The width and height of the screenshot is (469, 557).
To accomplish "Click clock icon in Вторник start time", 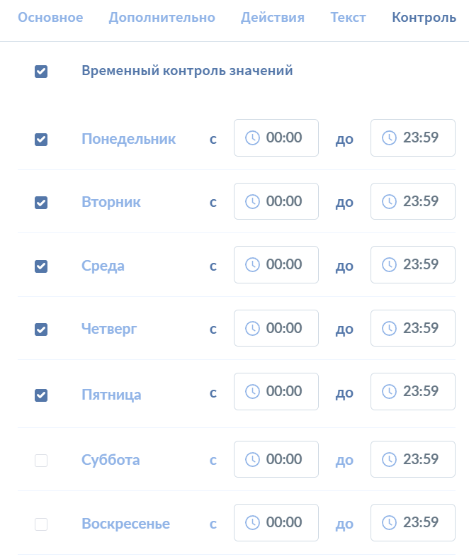I will click(252, 201).
